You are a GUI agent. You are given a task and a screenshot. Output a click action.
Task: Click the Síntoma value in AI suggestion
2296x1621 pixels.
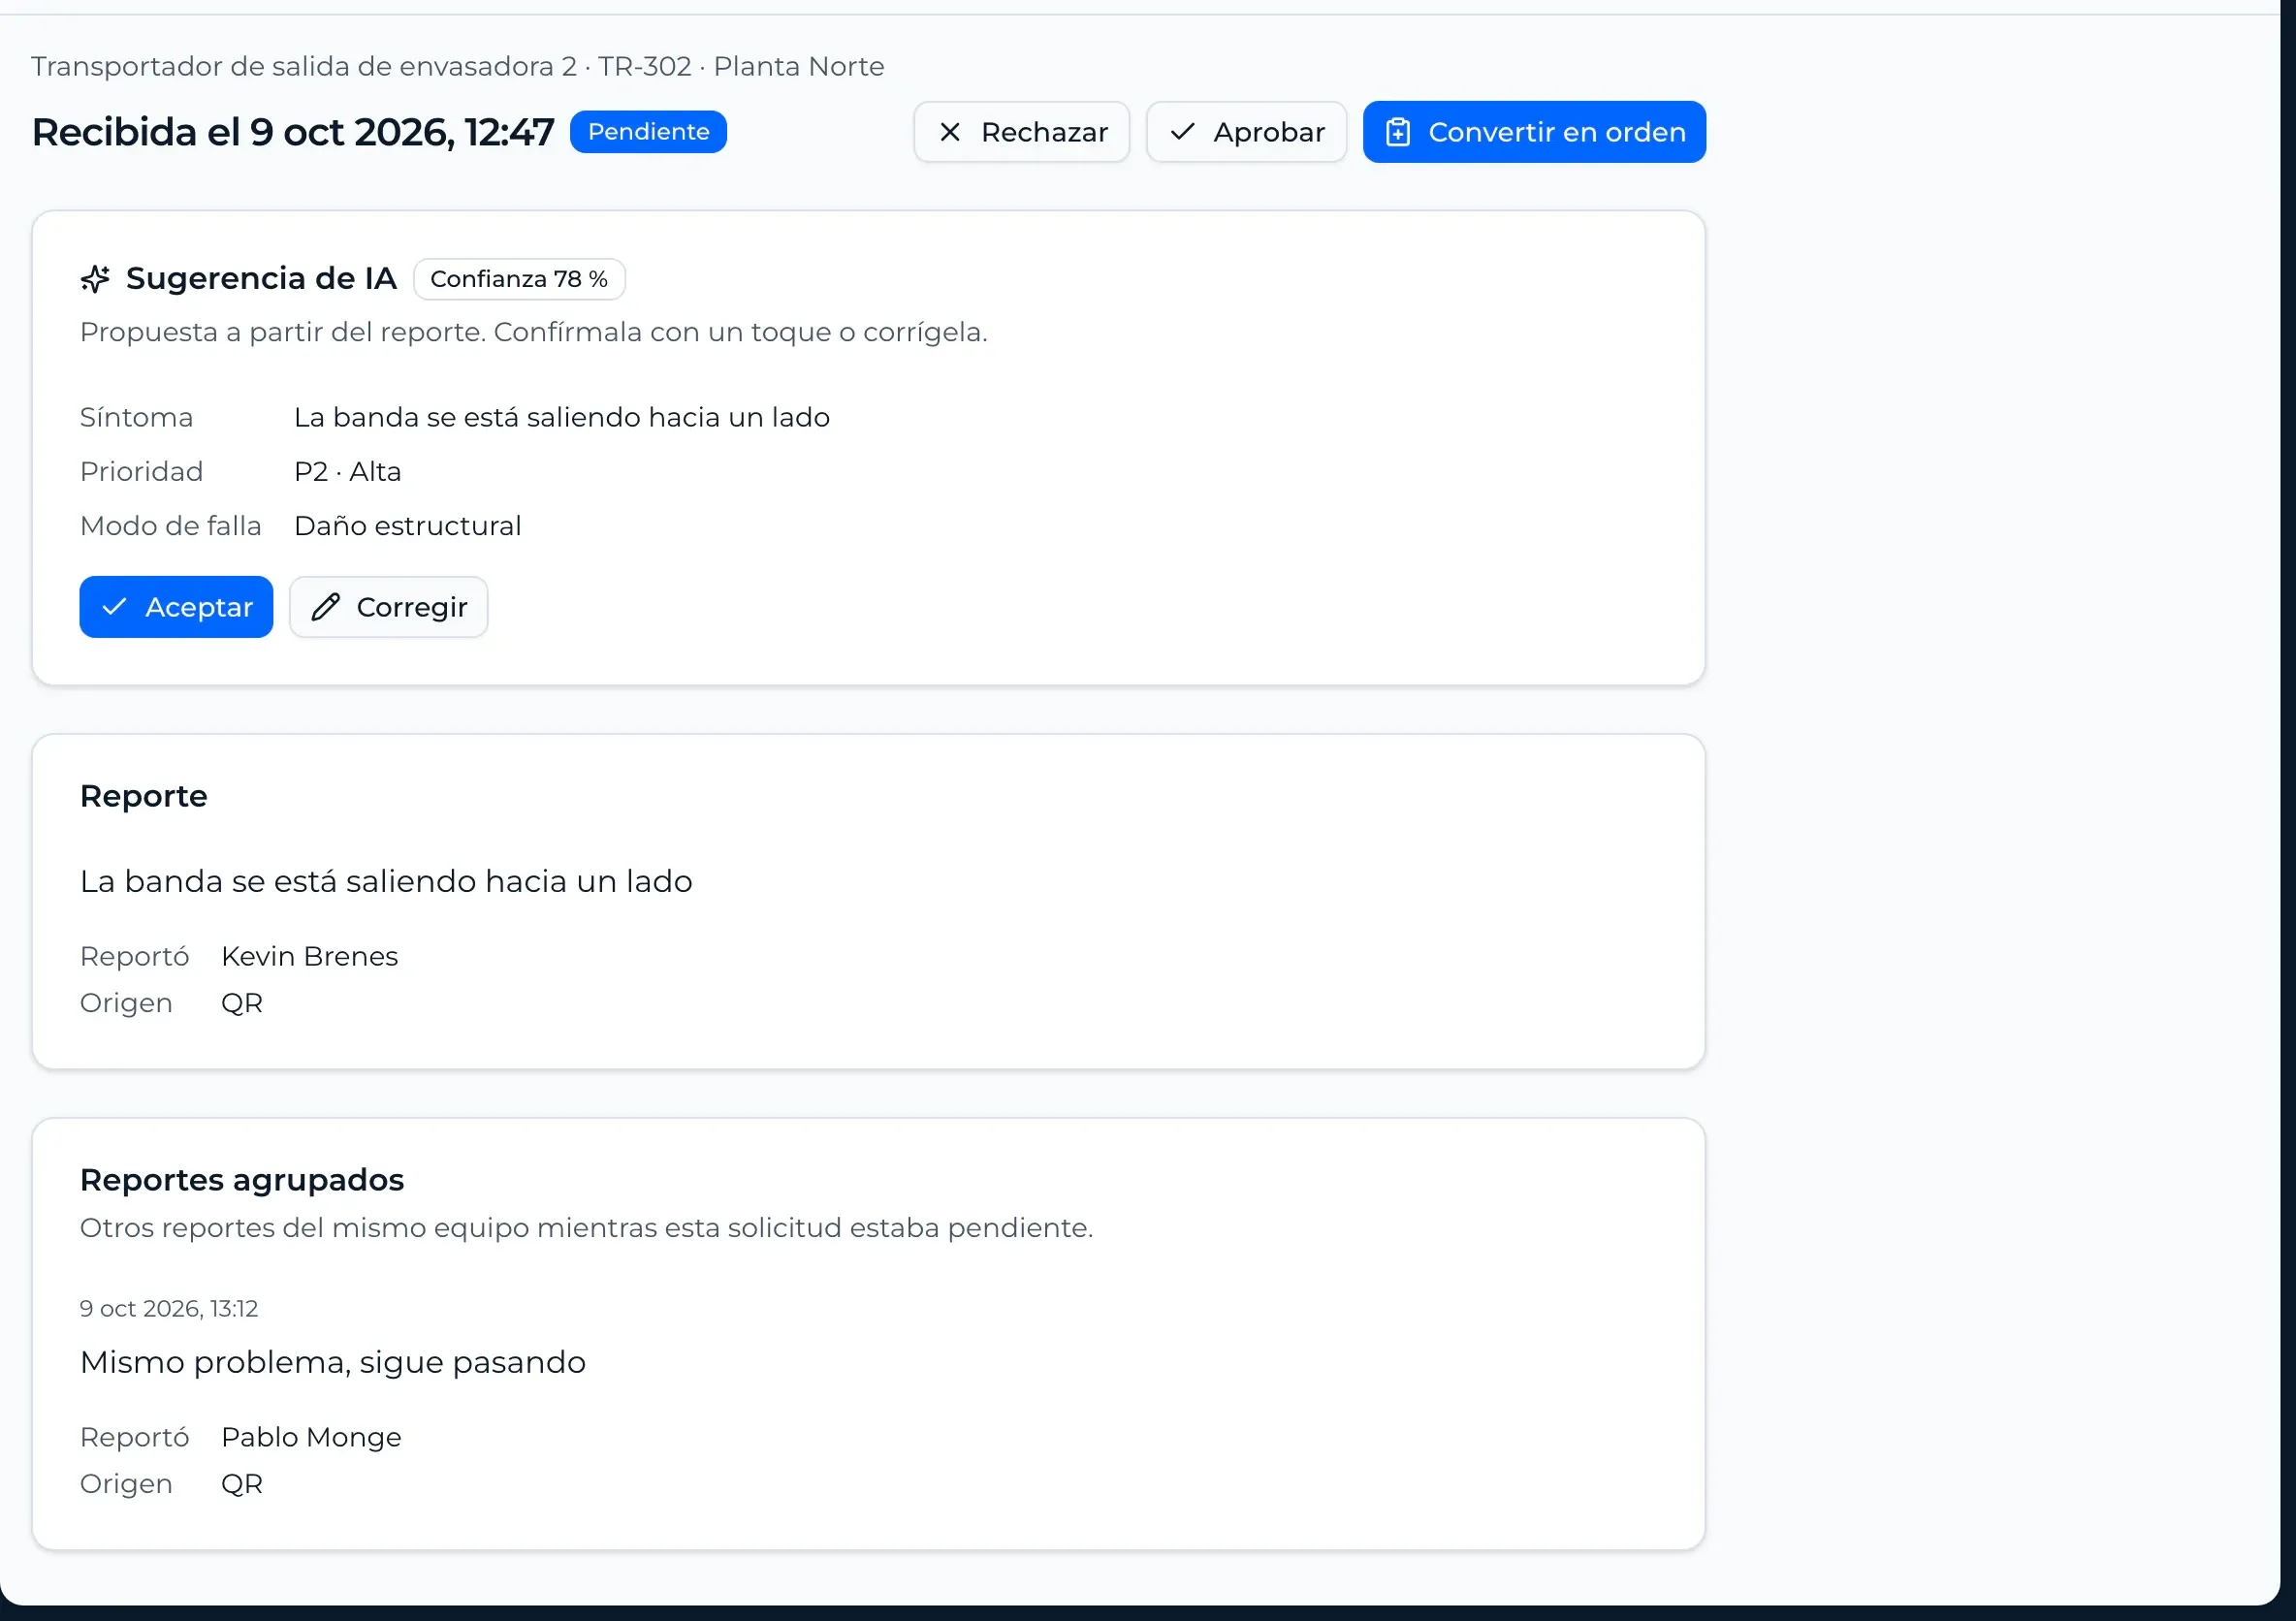tap(561, 417)
